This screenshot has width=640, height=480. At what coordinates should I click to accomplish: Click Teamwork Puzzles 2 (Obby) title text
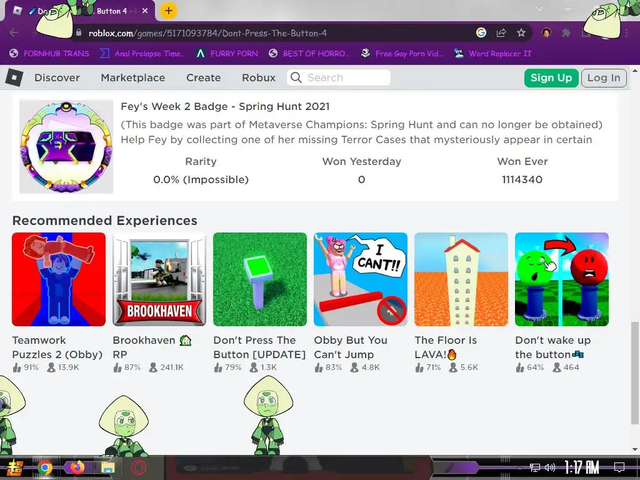(57, 347)
